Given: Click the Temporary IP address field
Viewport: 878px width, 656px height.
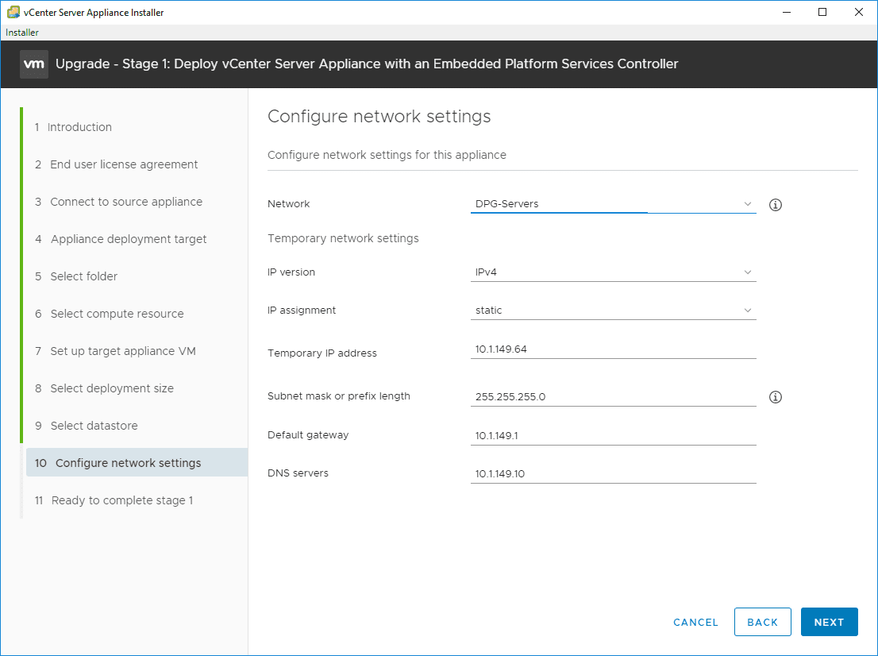Looking at the screenshot, I should click(x=613, y=349).
